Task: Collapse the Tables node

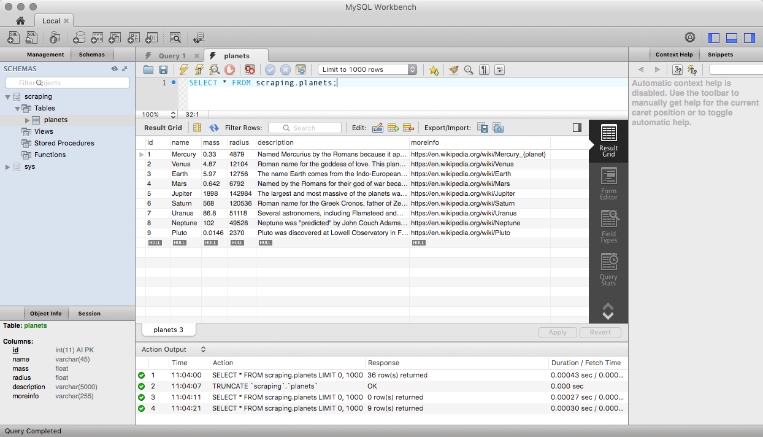Action: (17, 108)
